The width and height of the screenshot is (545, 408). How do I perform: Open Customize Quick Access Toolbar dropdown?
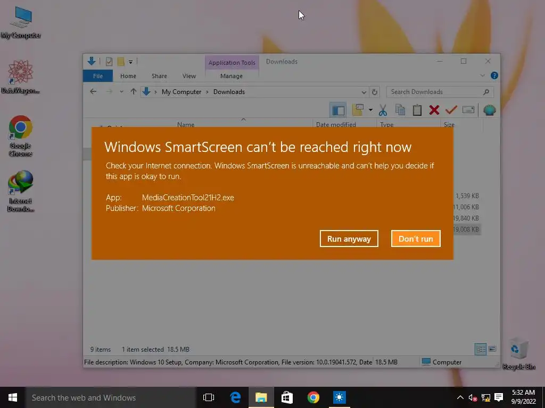pos(131,62)
